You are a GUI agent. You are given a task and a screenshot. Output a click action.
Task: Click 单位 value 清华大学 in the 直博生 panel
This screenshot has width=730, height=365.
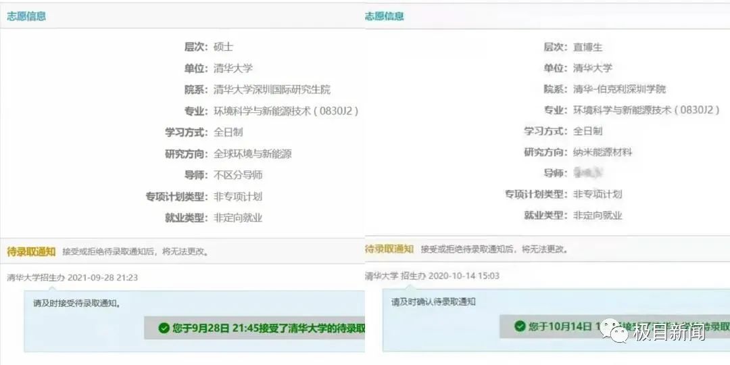593,68
